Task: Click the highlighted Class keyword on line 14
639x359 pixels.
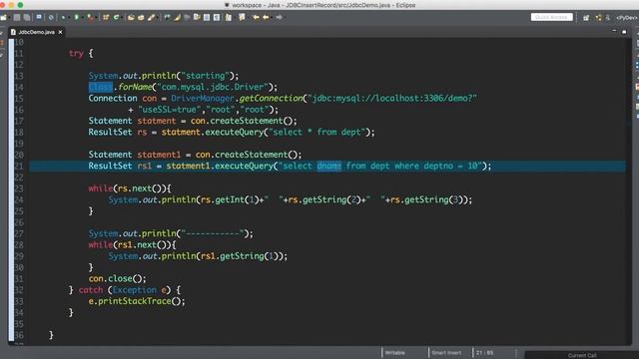Action: click(x=100, y=87)
